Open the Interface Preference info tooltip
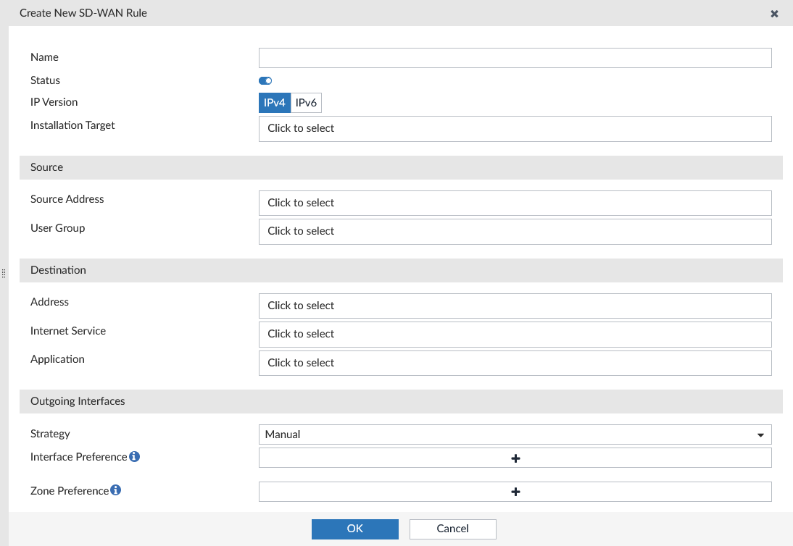The height and width of the screenshot is (546, 793). 135,456
